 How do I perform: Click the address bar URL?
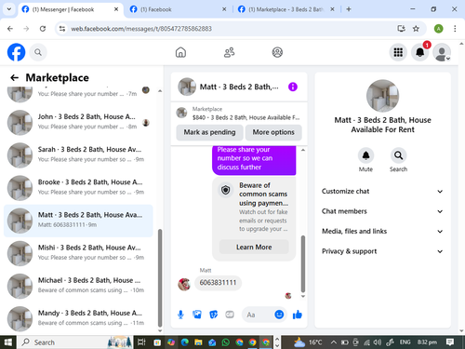click(141, 29)
